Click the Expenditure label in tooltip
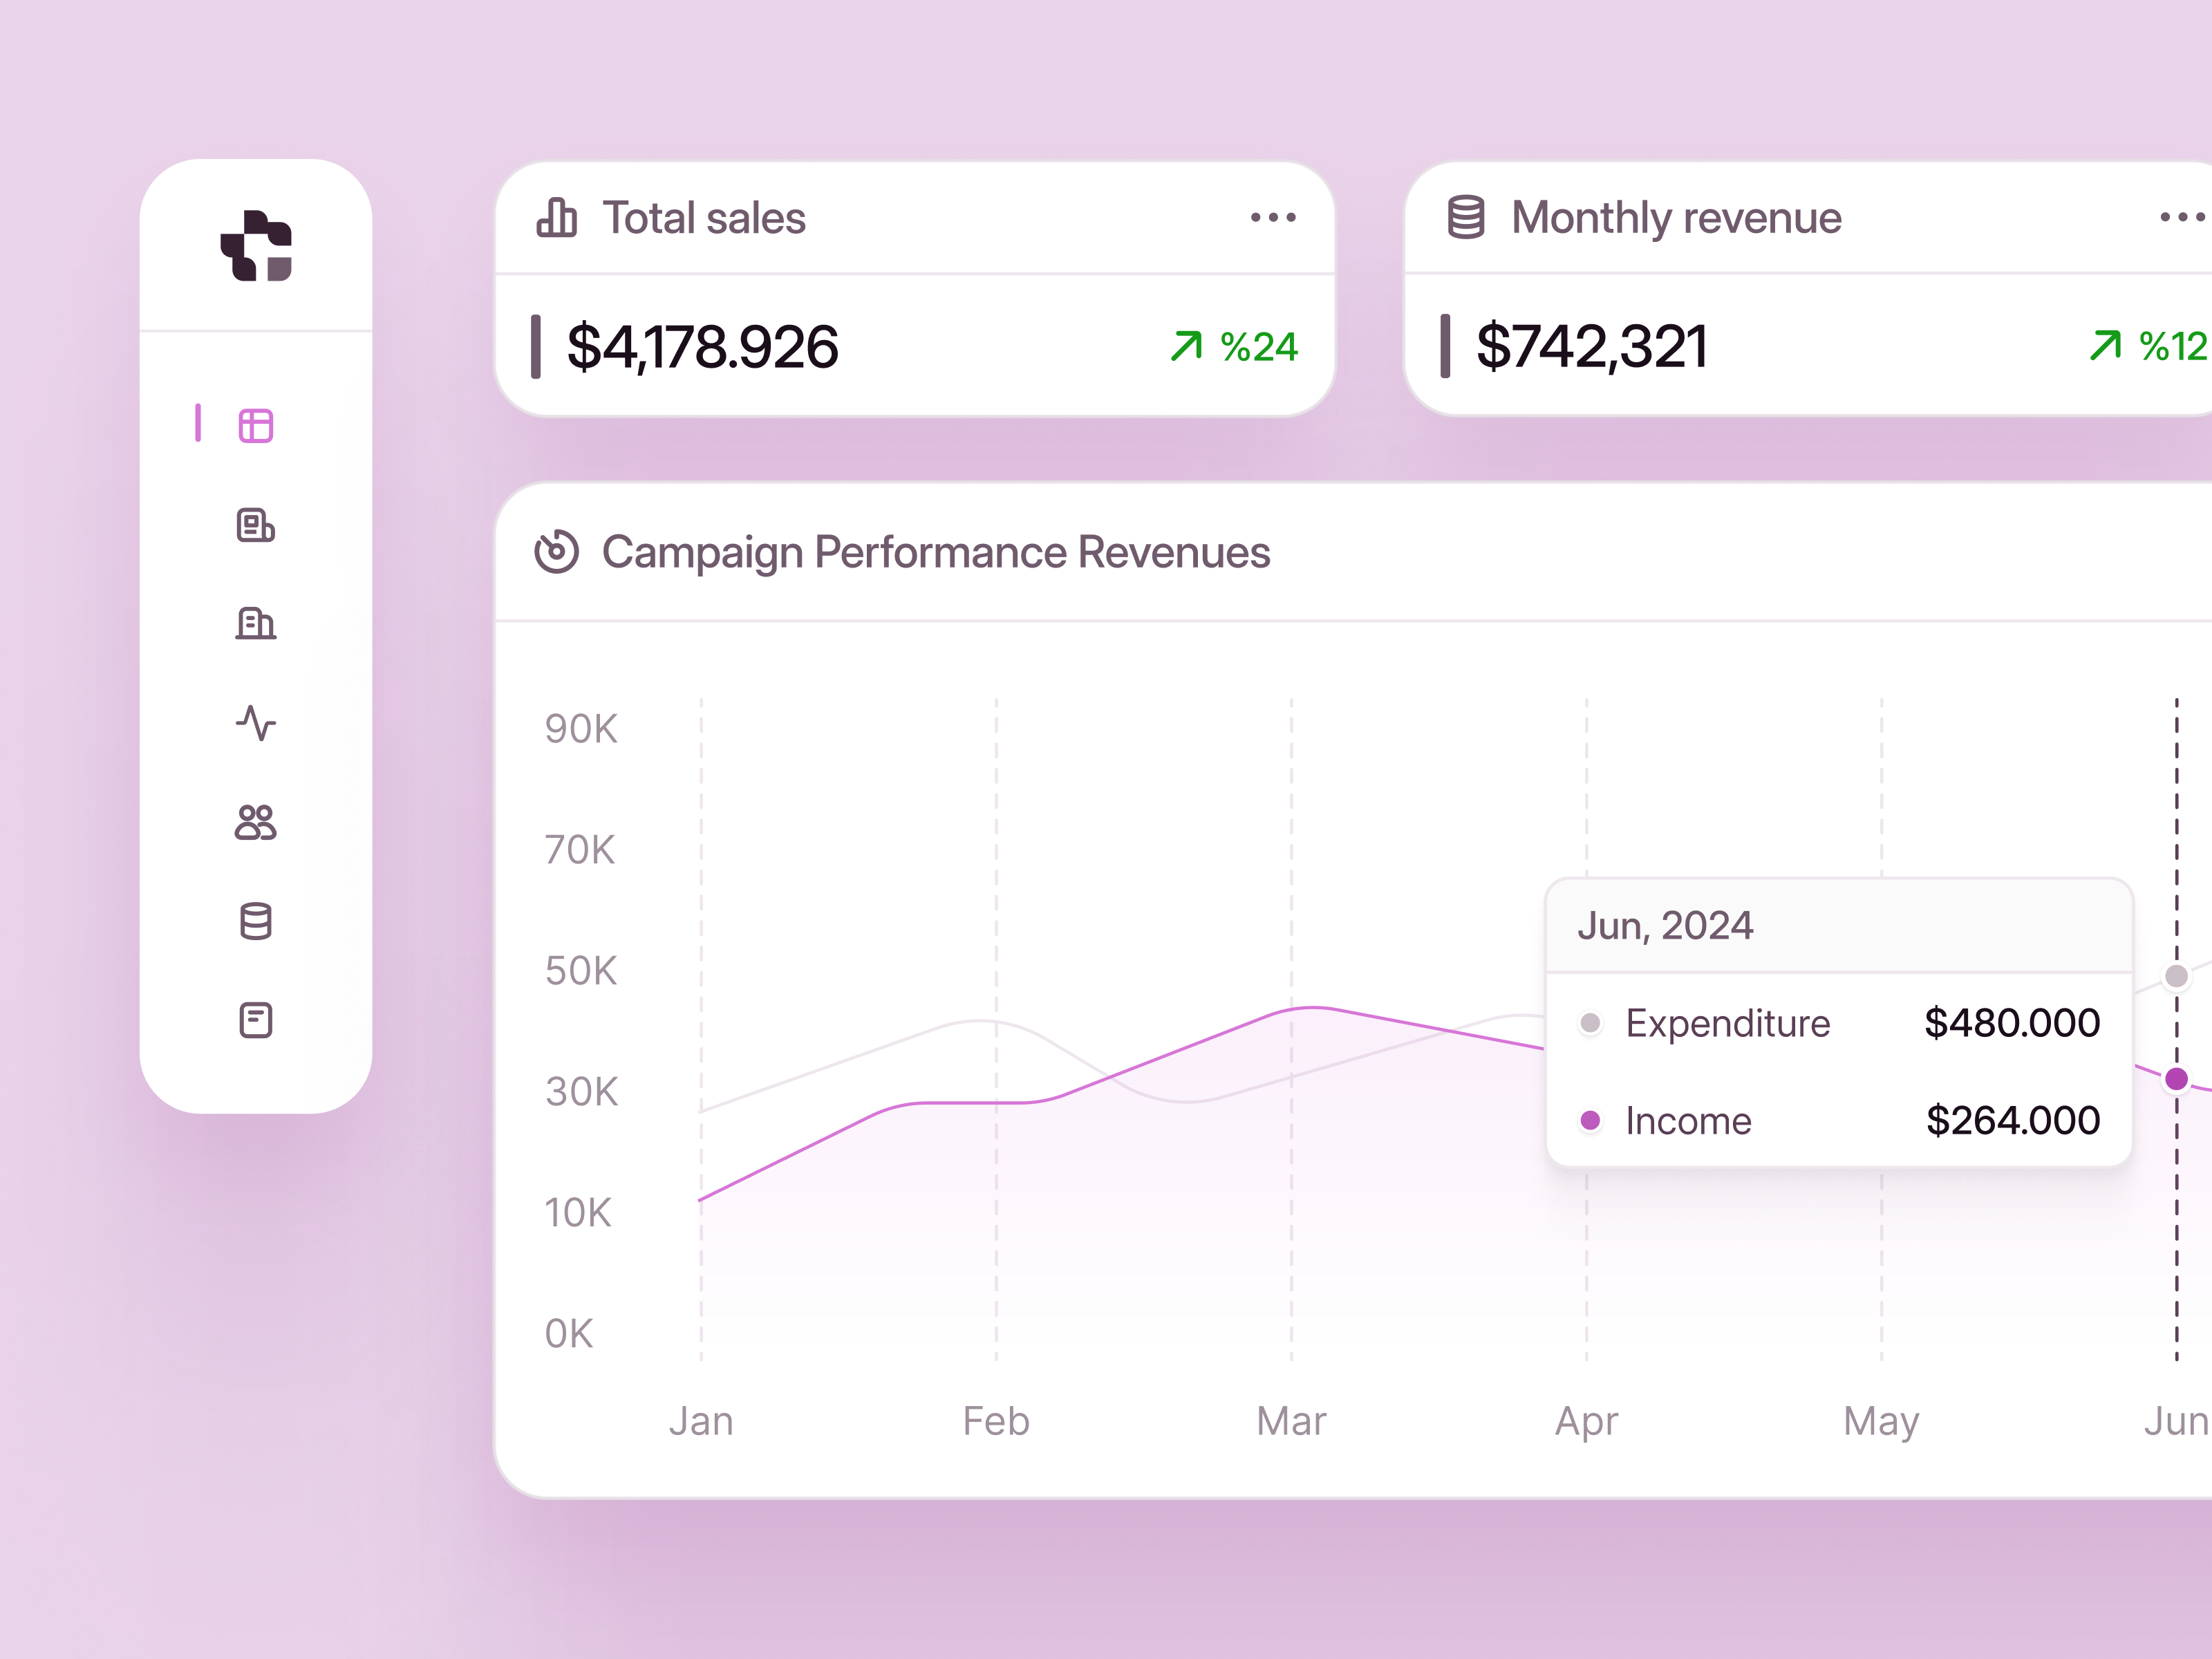 [1728, 1023]
